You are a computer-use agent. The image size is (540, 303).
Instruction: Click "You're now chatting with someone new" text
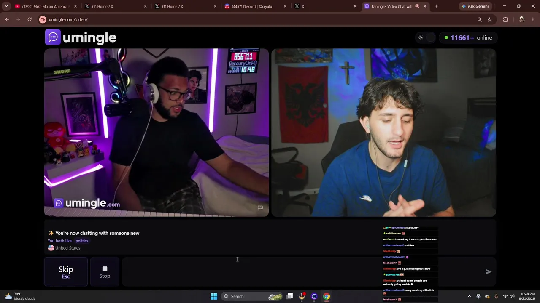coord(97,233)
